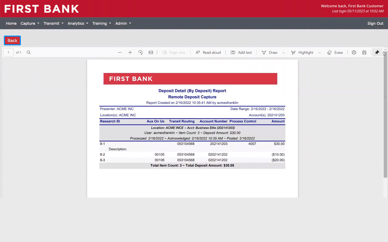Start Read aloud for the report
Screen dimensions: 388x242
point(208,53)
